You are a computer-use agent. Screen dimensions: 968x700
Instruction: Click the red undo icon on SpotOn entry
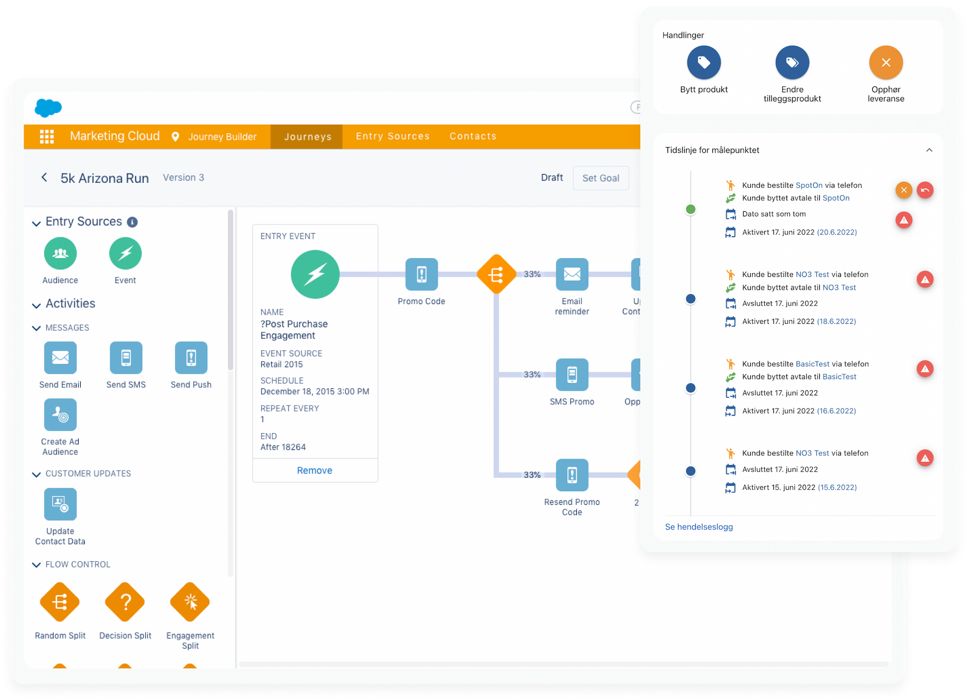coord(925,190)
